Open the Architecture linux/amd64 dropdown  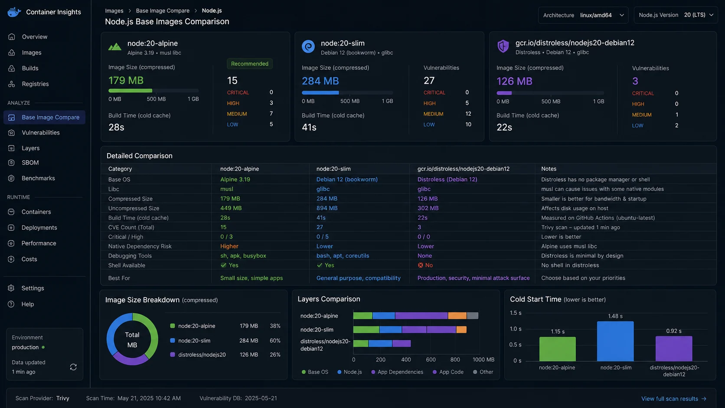point(583,15)
